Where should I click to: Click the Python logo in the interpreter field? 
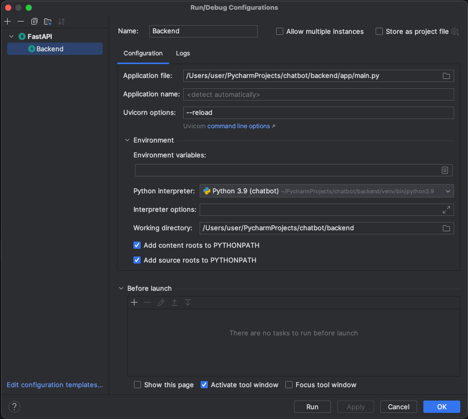(x=206, y=191)
